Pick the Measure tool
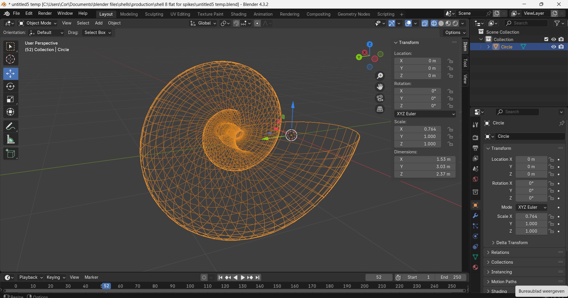568x298 pixels. click(x=10, y=139)
